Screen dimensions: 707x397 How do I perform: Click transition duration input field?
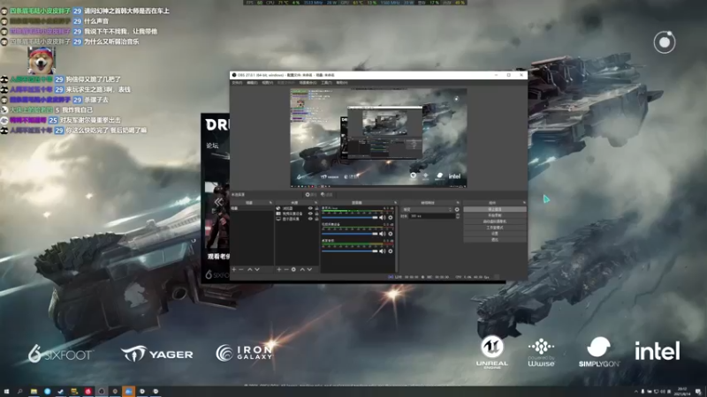pos(432,216)
